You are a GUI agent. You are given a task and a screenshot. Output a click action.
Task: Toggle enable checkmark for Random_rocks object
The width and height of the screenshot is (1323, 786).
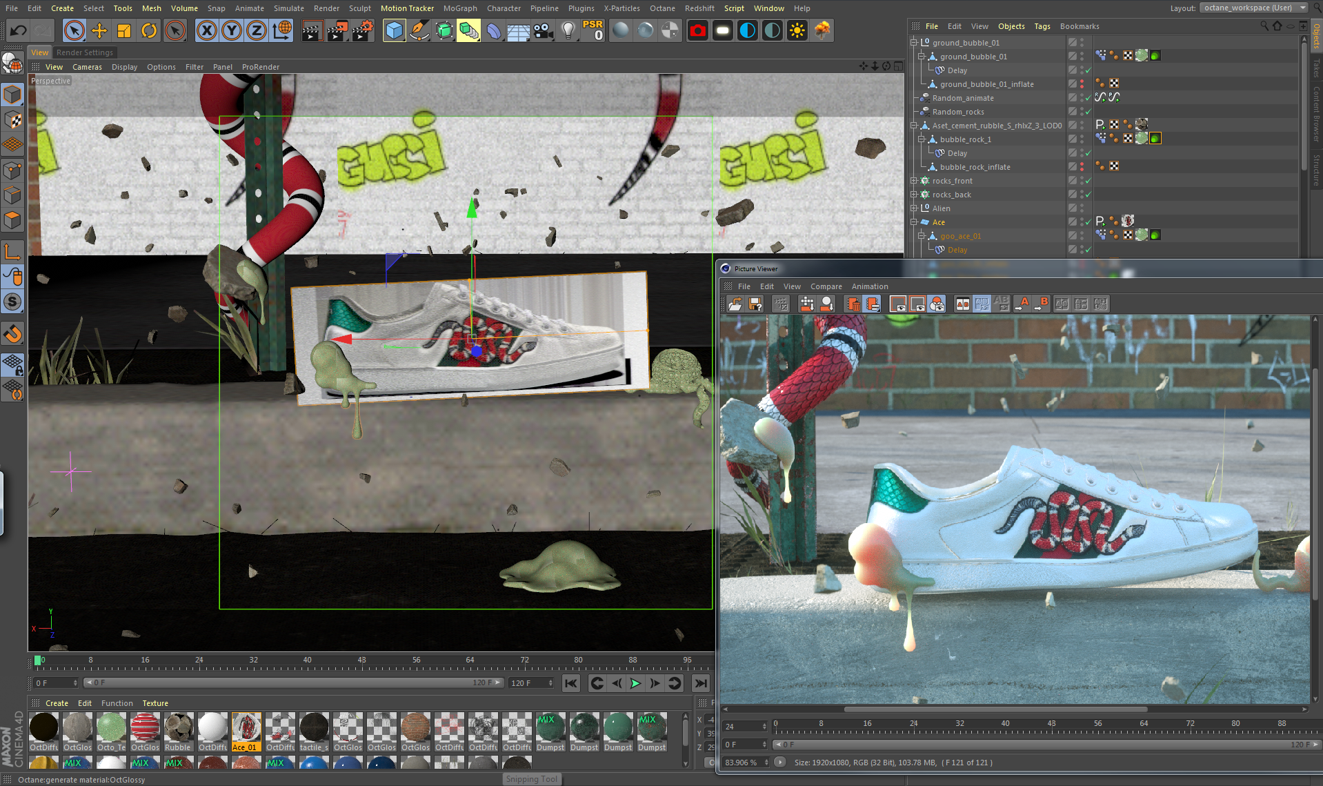pos(1088,112)
